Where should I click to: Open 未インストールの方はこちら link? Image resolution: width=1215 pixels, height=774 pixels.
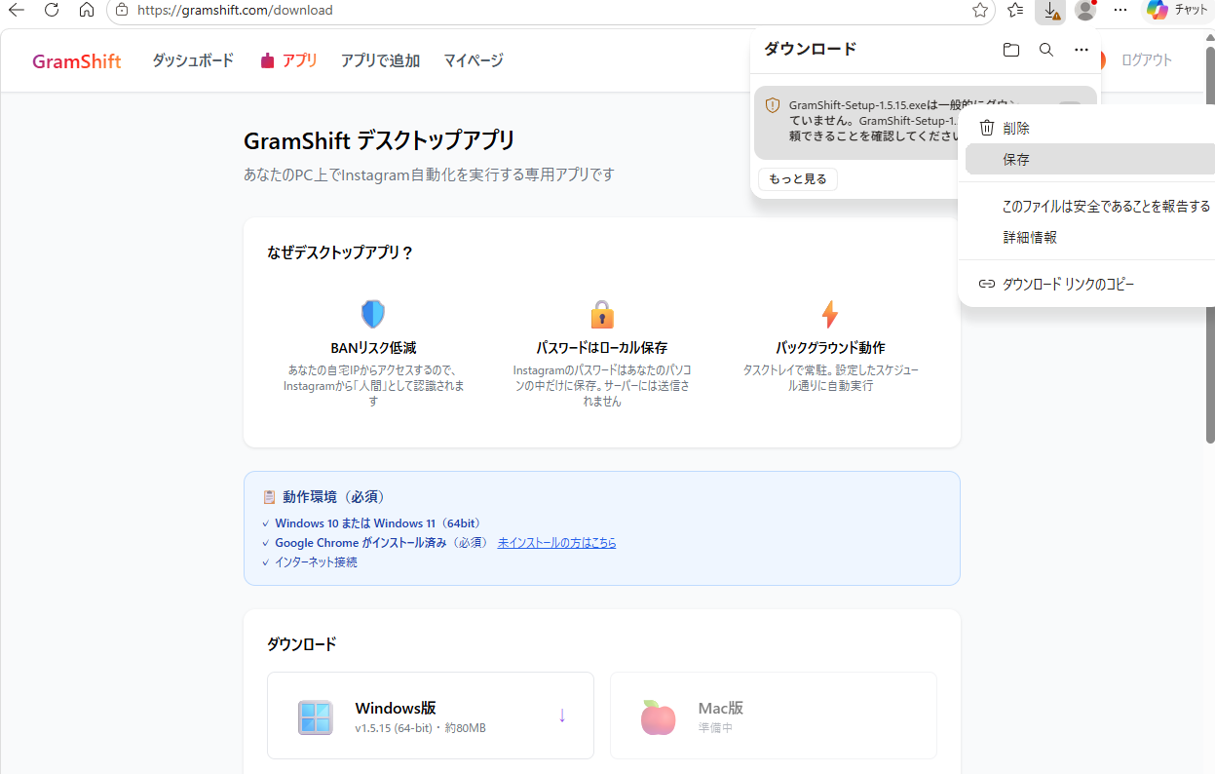click(556, 542)
